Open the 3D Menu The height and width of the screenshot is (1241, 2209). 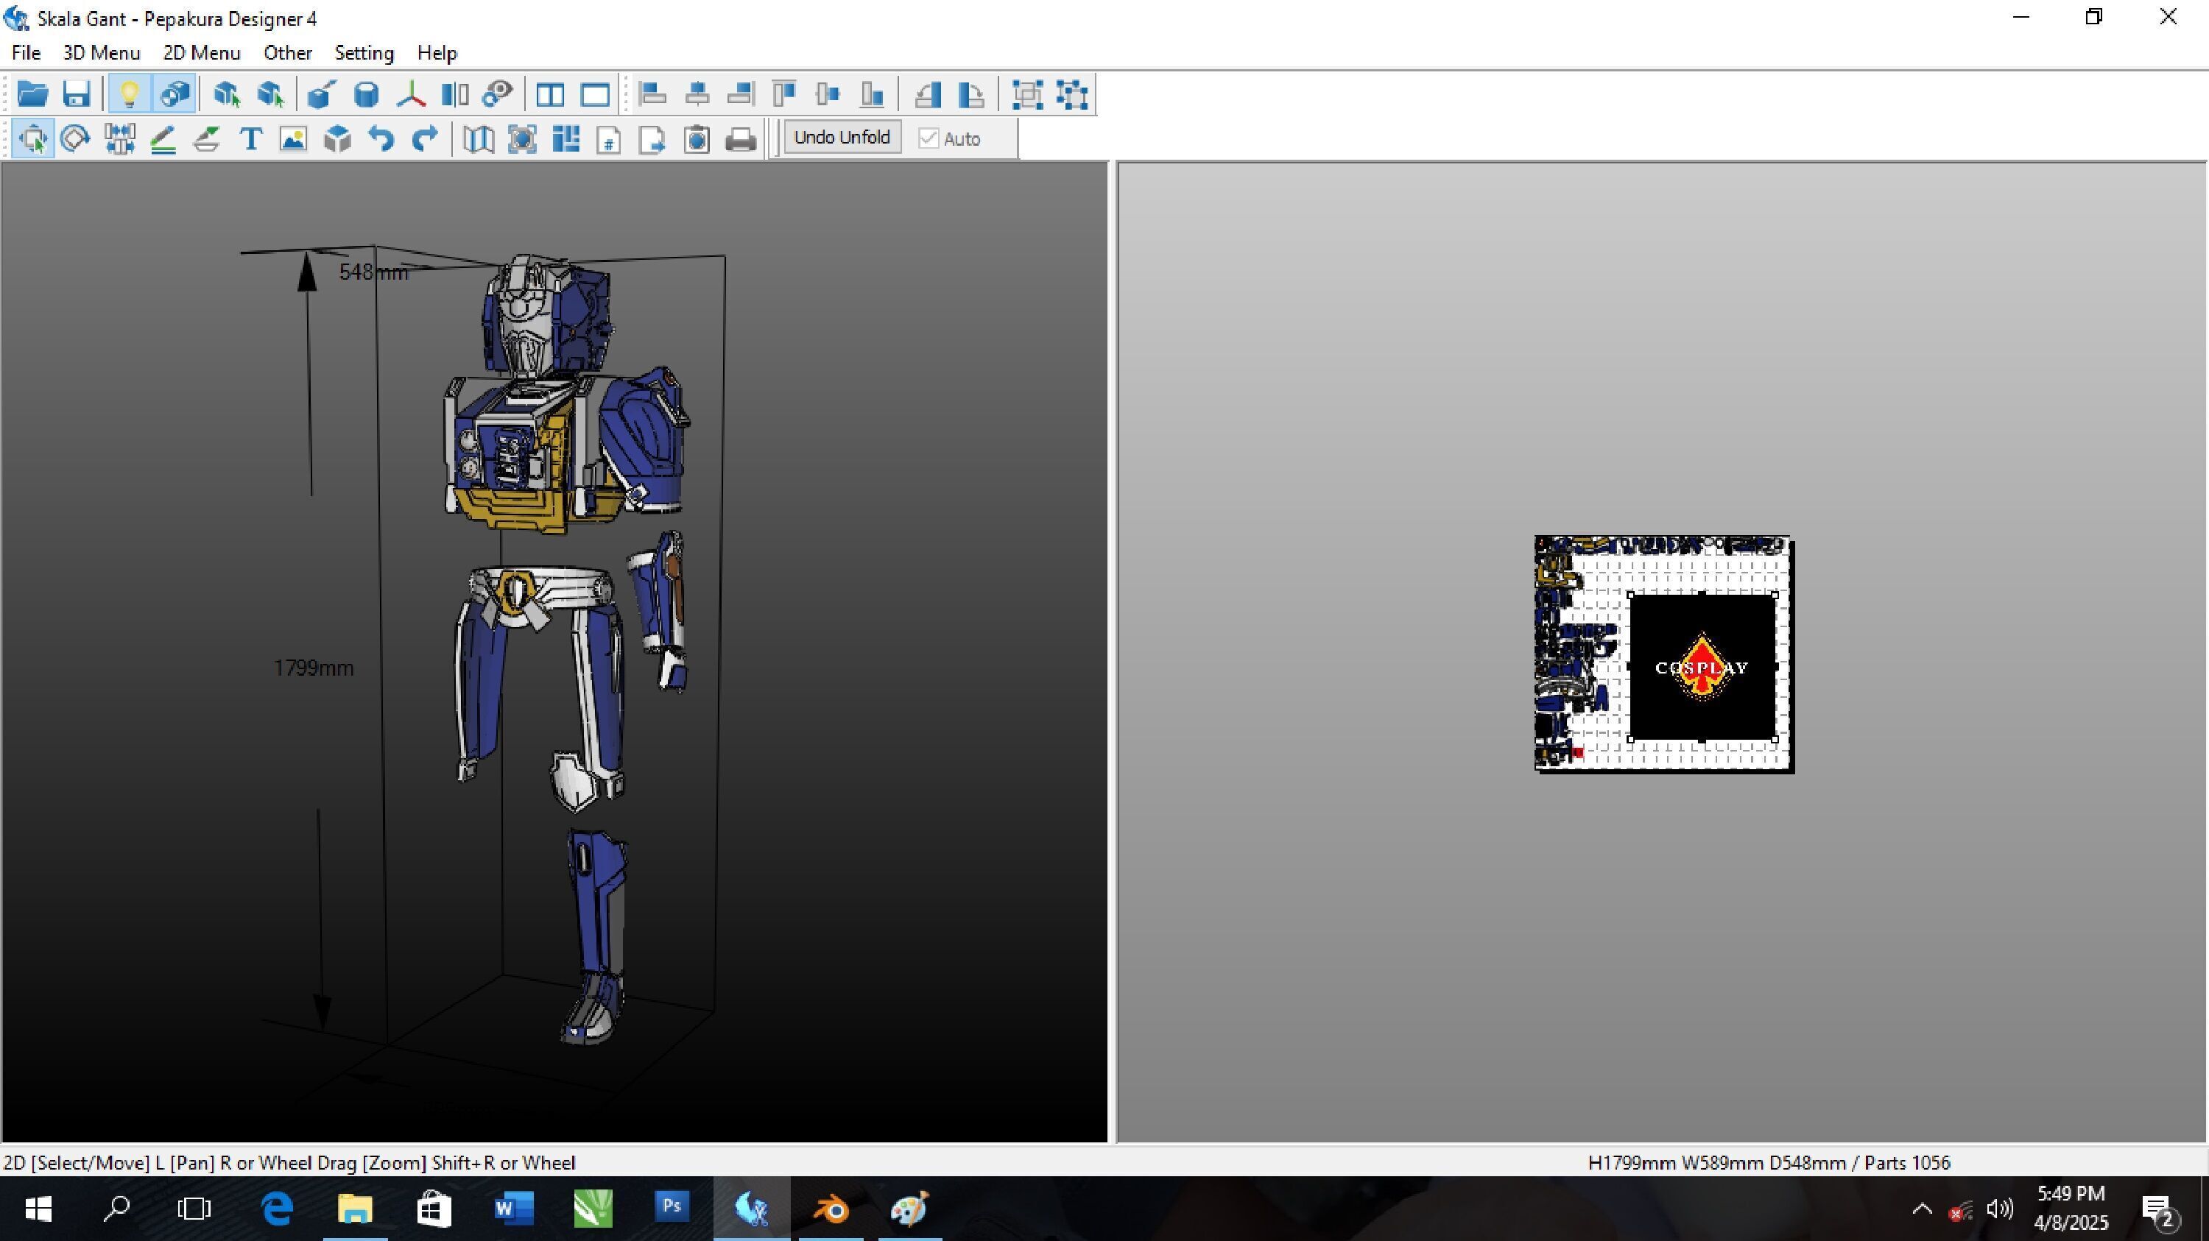click(x=101, y=52)
